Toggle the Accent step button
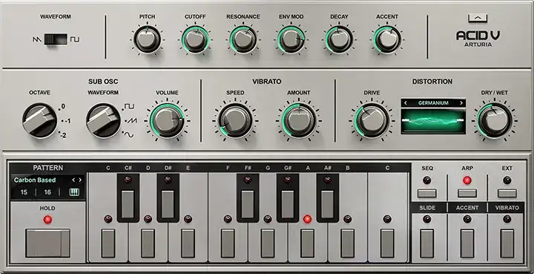 (x=467, y=244)
